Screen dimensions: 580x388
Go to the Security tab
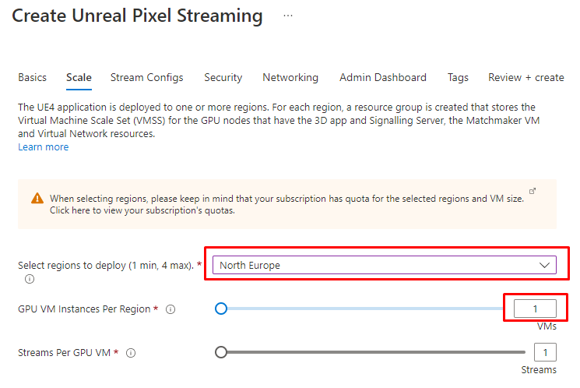(x=223, y=77)
